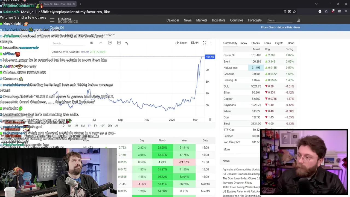This screenshot has height=197, width=350.
Task: Click the 101.49 price label on chart
Action: click(210, 57)
